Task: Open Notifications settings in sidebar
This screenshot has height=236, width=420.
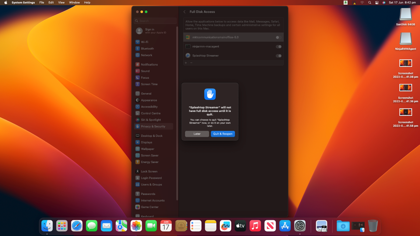Action: point(154,64)
